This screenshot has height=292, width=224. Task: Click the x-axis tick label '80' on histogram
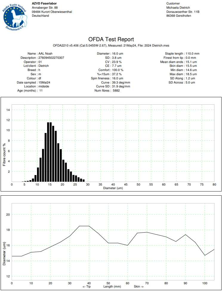[214, 185]
